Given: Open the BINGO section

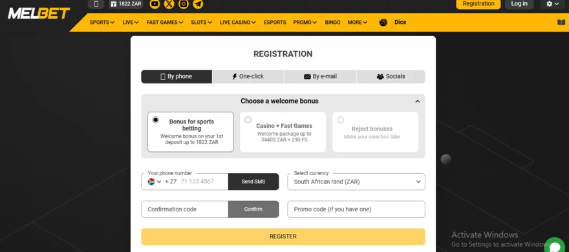Looking at the screenshot, I should pyautogui.click(x=332, y=23).
